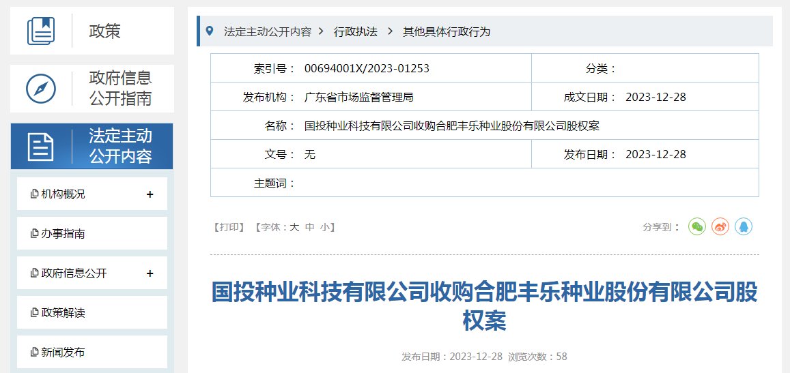
Task: Click 行政执法 breadcrumb link
Action: [356, 32]
